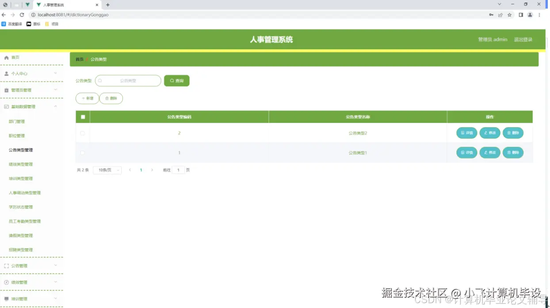The image size is (550, 308).
Task: Open the 10条/页 page size dropdown
Action: (107, 170)
